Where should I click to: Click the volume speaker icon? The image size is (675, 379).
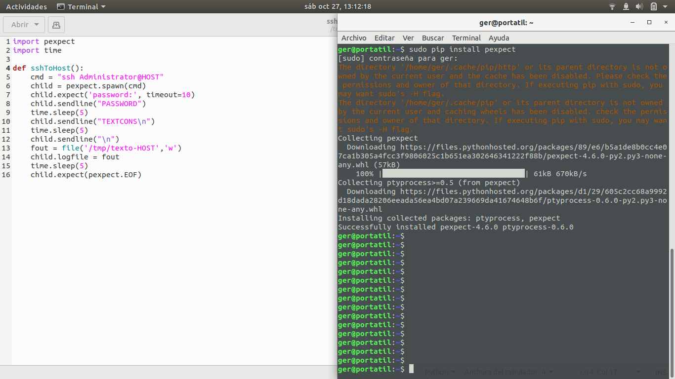[x=639, y=7]
